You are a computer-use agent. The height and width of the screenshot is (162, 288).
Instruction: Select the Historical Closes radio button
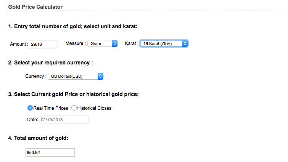(x=74, y=108)
